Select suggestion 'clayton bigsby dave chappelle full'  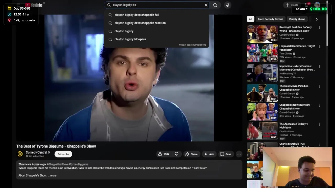157,15
